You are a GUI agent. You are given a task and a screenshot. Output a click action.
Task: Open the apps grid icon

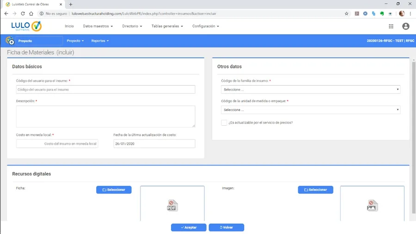(391, 26)
